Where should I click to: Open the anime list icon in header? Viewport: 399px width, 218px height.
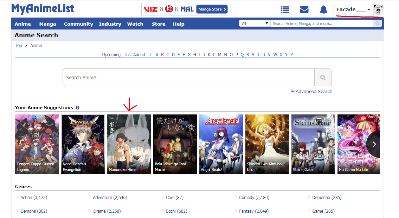pyautogui.click(x=285, y=10)
